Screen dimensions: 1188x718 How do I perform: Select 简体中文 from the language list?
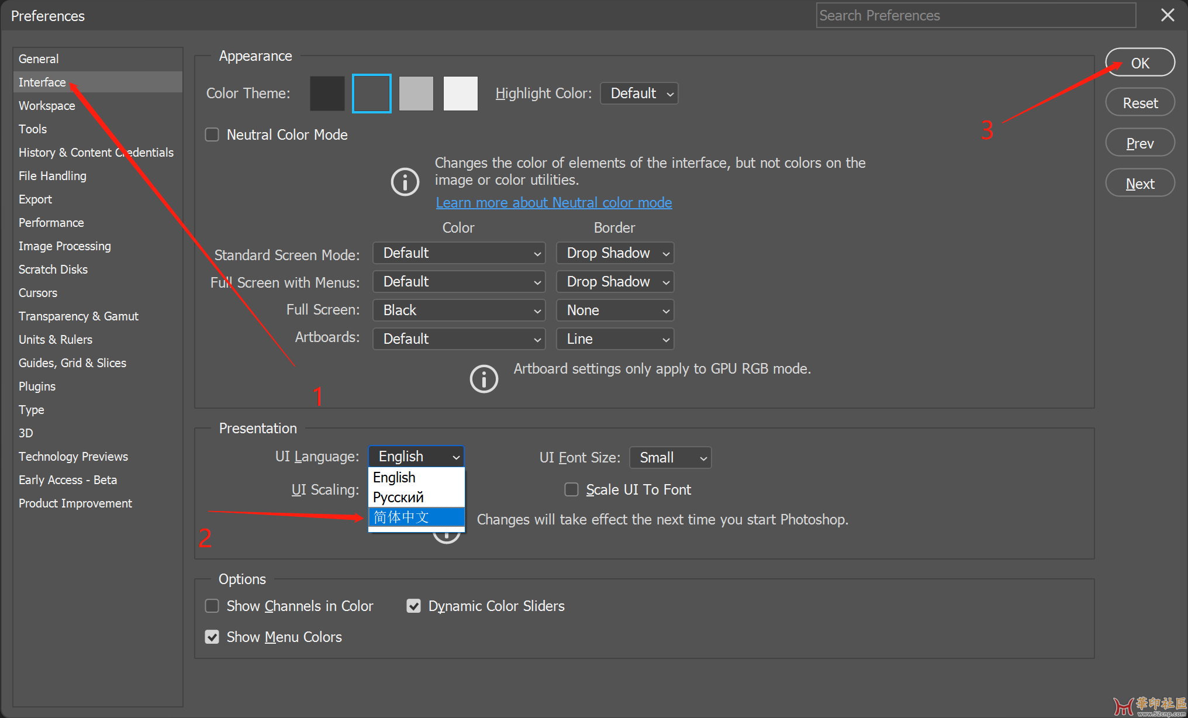[x=416, y=517]
